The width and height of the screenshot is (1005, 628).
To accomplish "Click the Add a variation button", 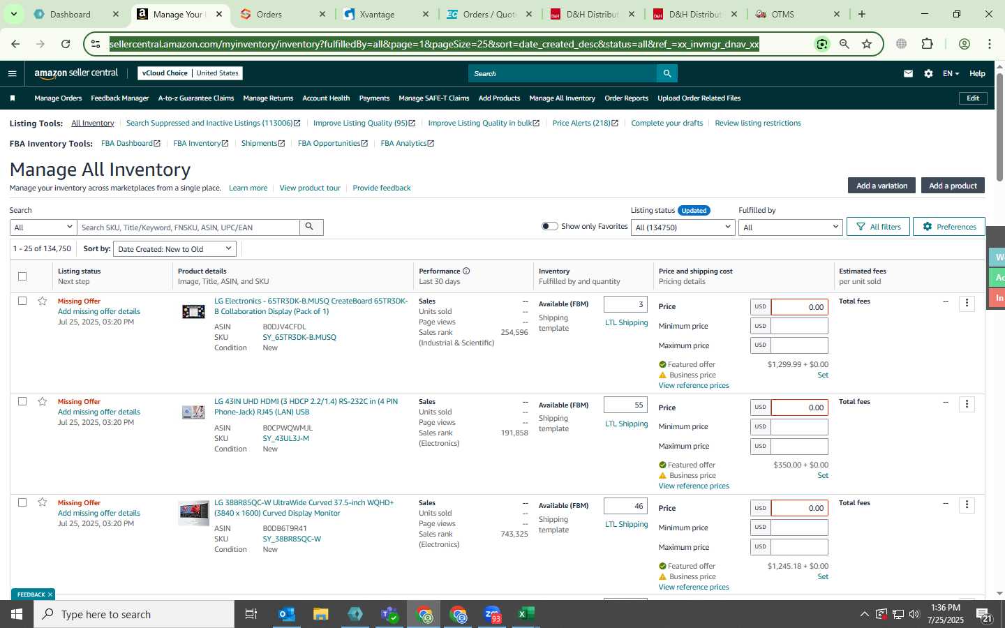I will (882, 186).
